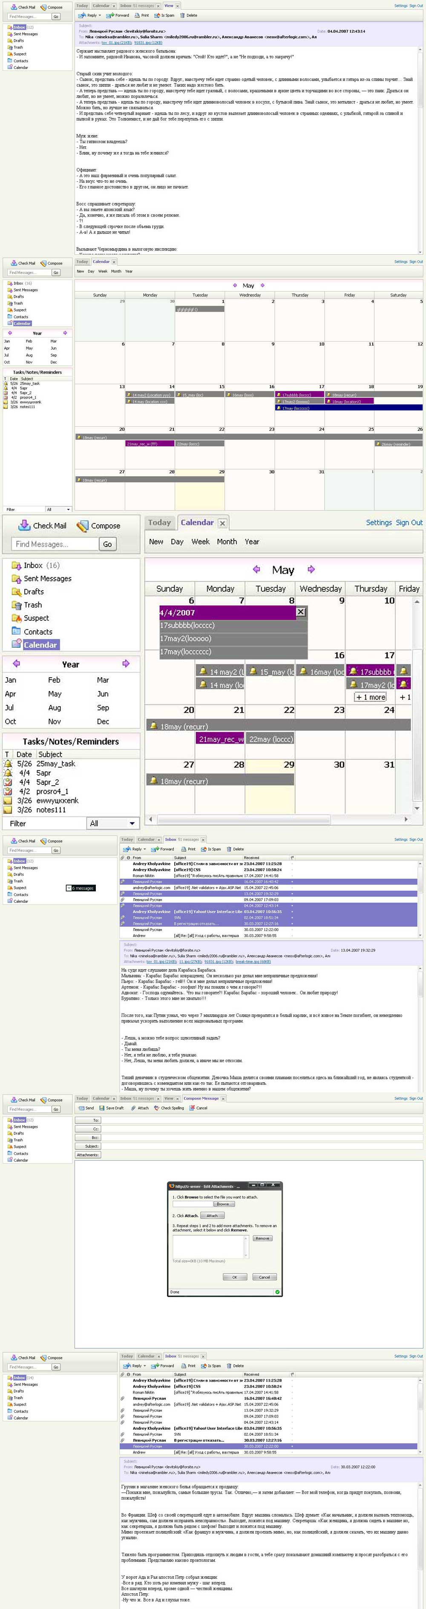Click the vertical scrollbar of the enlarged calendar
The width and height of the screenshot is (426, 1609).
[x=417, y=704]
